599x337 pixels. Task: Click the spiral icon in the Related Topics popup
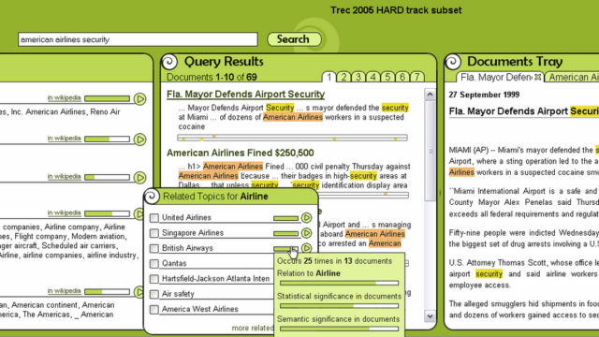[x=152, y=197]
